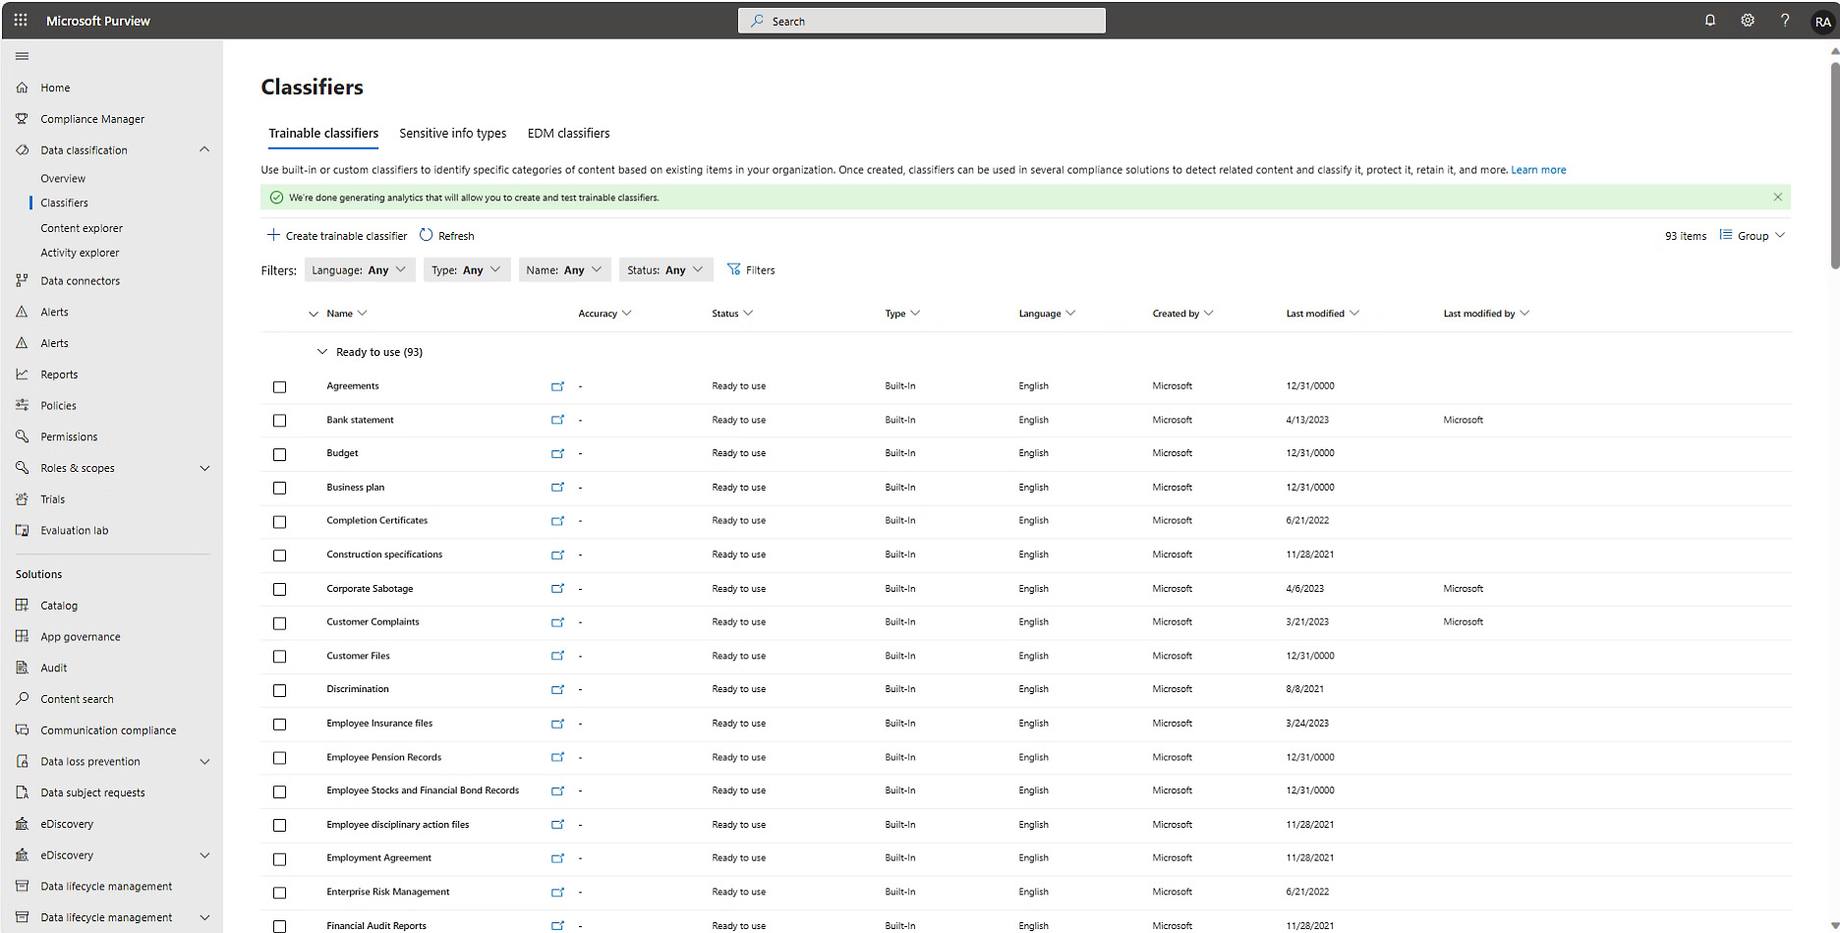1840x933 pixels.
Task: Click the Trials gift icon
Action: [22, 498]
